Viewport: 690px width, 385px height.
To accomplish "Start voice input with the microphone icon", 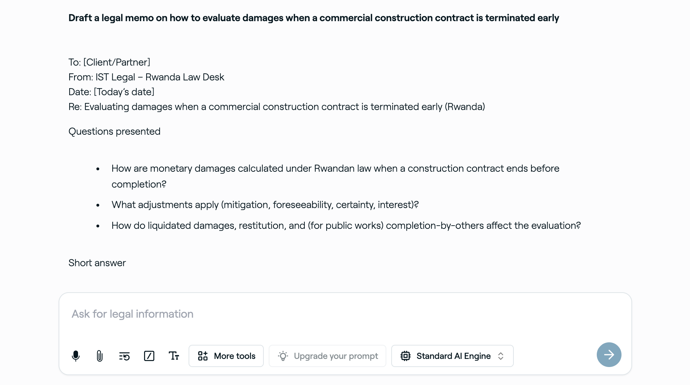I will point(76,356).
